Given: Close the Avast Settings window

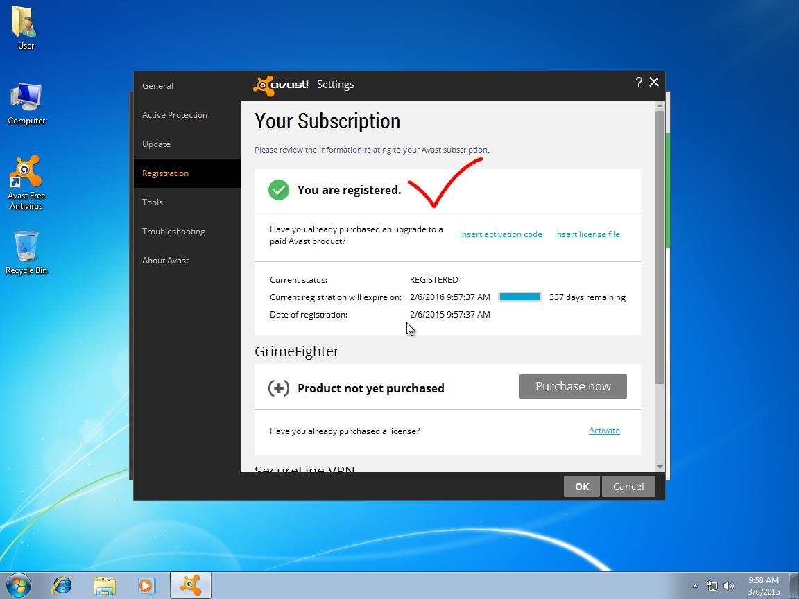Looking at the screenshot, I should (654, 82).
